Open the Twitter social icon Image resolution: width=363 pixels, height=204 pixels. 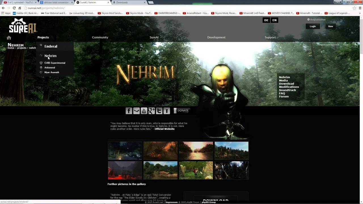159,111
